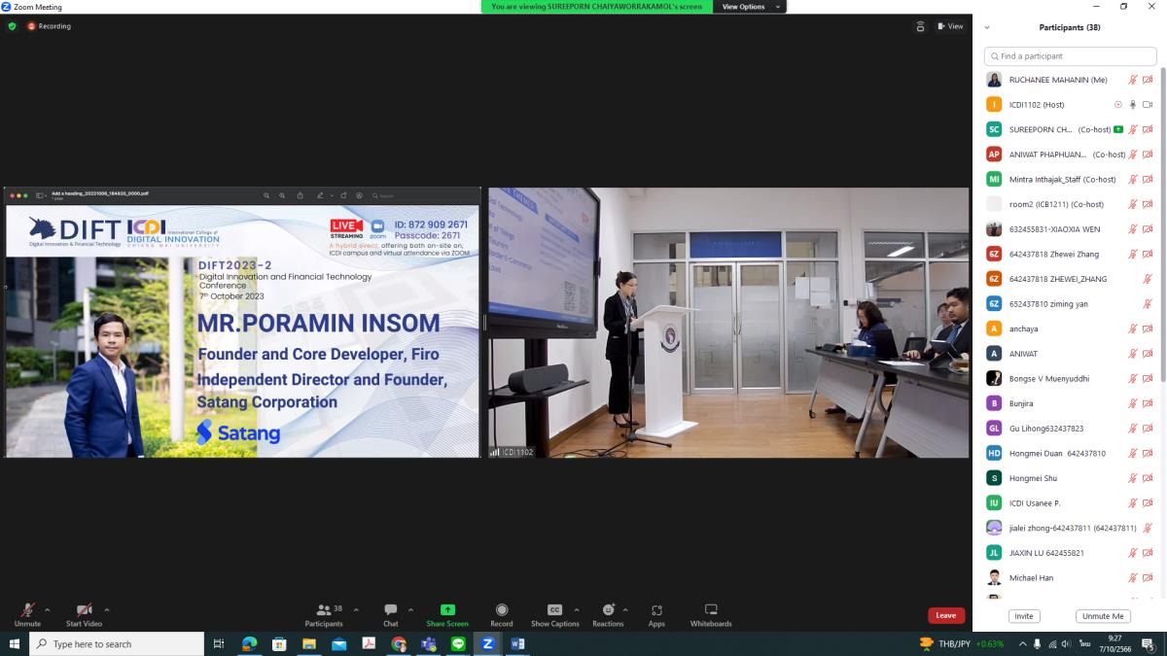
Task: Click the green Share Screen button
Action: (447, 614)
